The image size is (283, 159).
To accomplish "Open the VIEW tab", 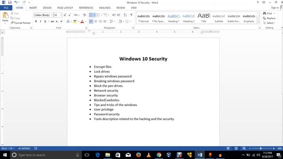I will (x=134, y=8).
